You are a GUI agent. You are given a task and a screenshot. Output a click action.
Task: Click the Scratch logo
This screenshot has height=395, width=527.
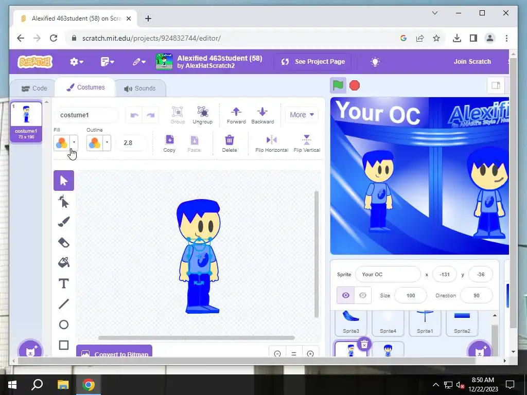[35, 62]
